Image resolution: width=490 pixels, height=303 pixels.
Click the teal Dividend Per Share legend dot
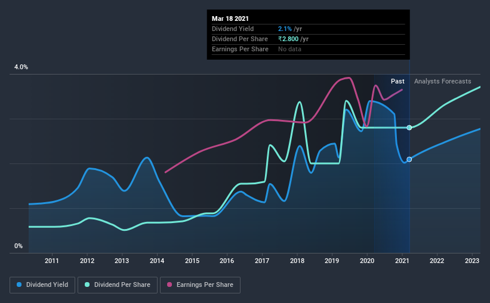87,285
